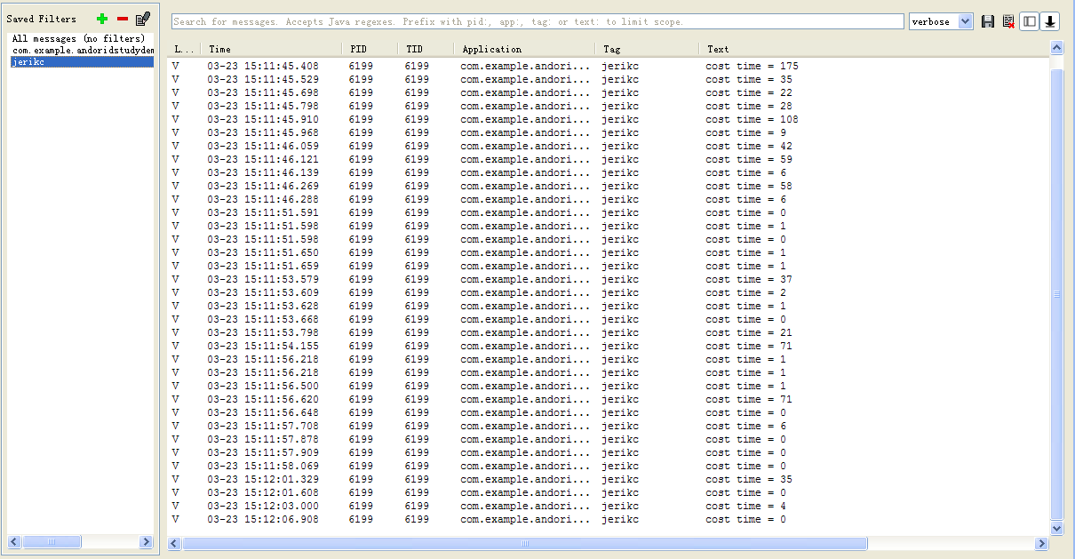This screenshot has width=1075, height=559.
Task: Click the Application column header
Action: pyautogui.click(x=491, y=50)
